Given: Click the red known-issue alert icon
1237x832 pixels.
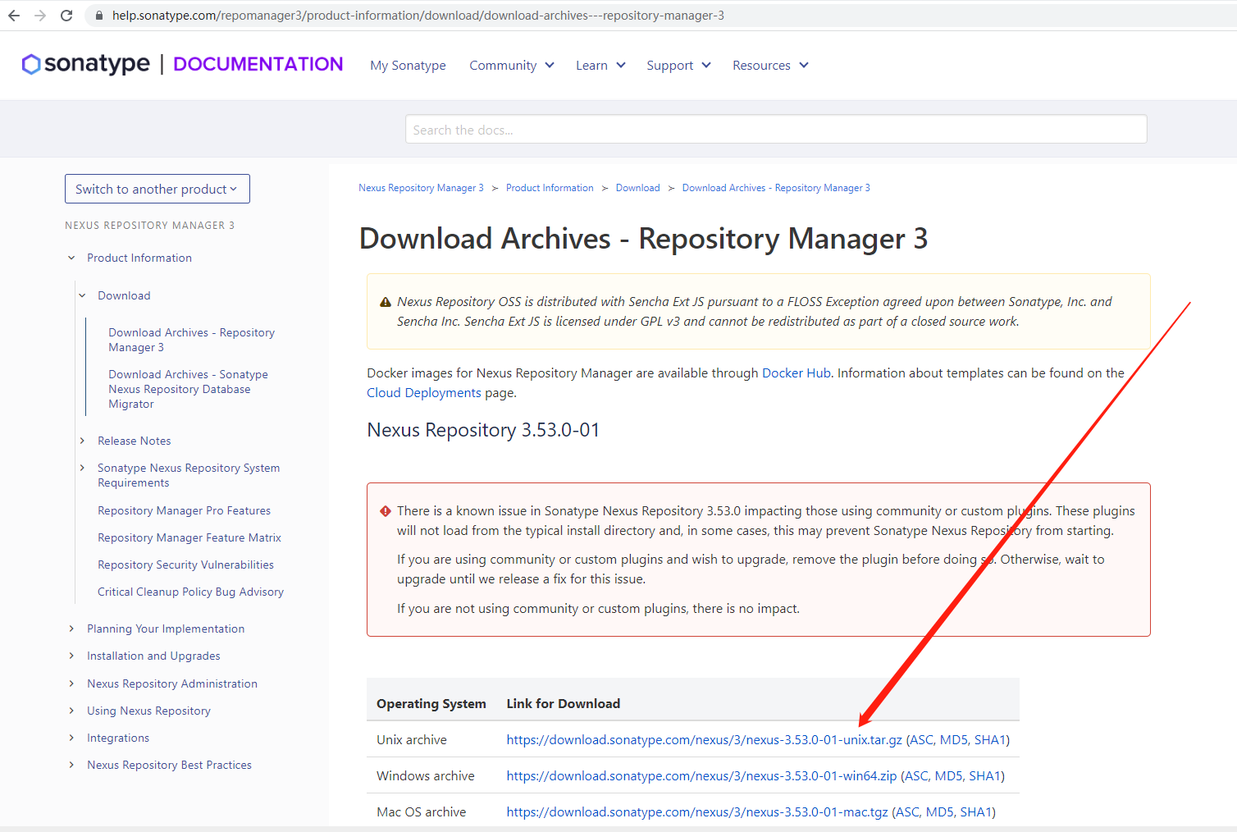Looking at the screenshot, I should (386, 511).
